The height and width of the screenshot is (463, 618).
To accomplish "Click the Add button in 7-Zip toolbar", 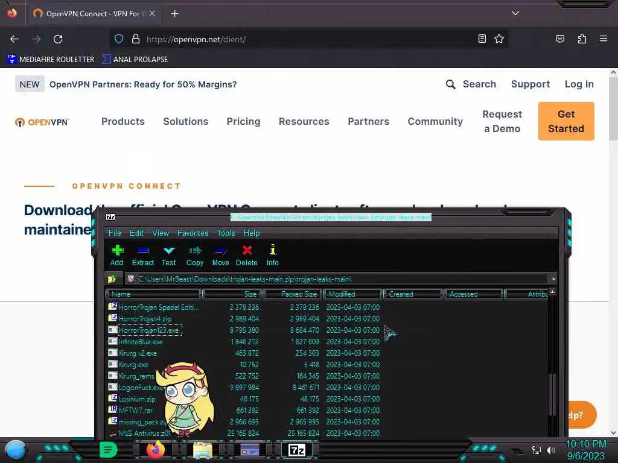I will [x=116, y=256].
